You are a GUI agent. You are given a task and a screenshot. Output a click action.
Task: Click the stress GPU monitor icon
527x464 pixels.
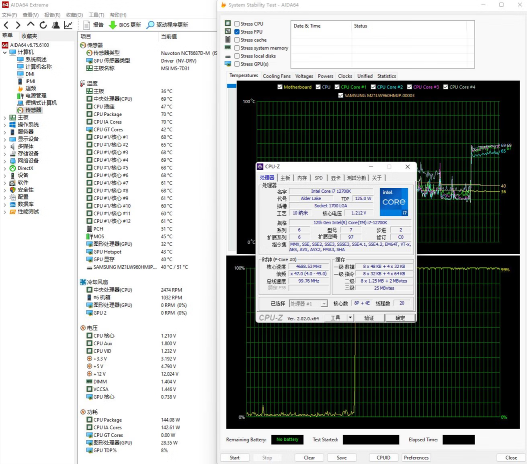pos(228,64)
